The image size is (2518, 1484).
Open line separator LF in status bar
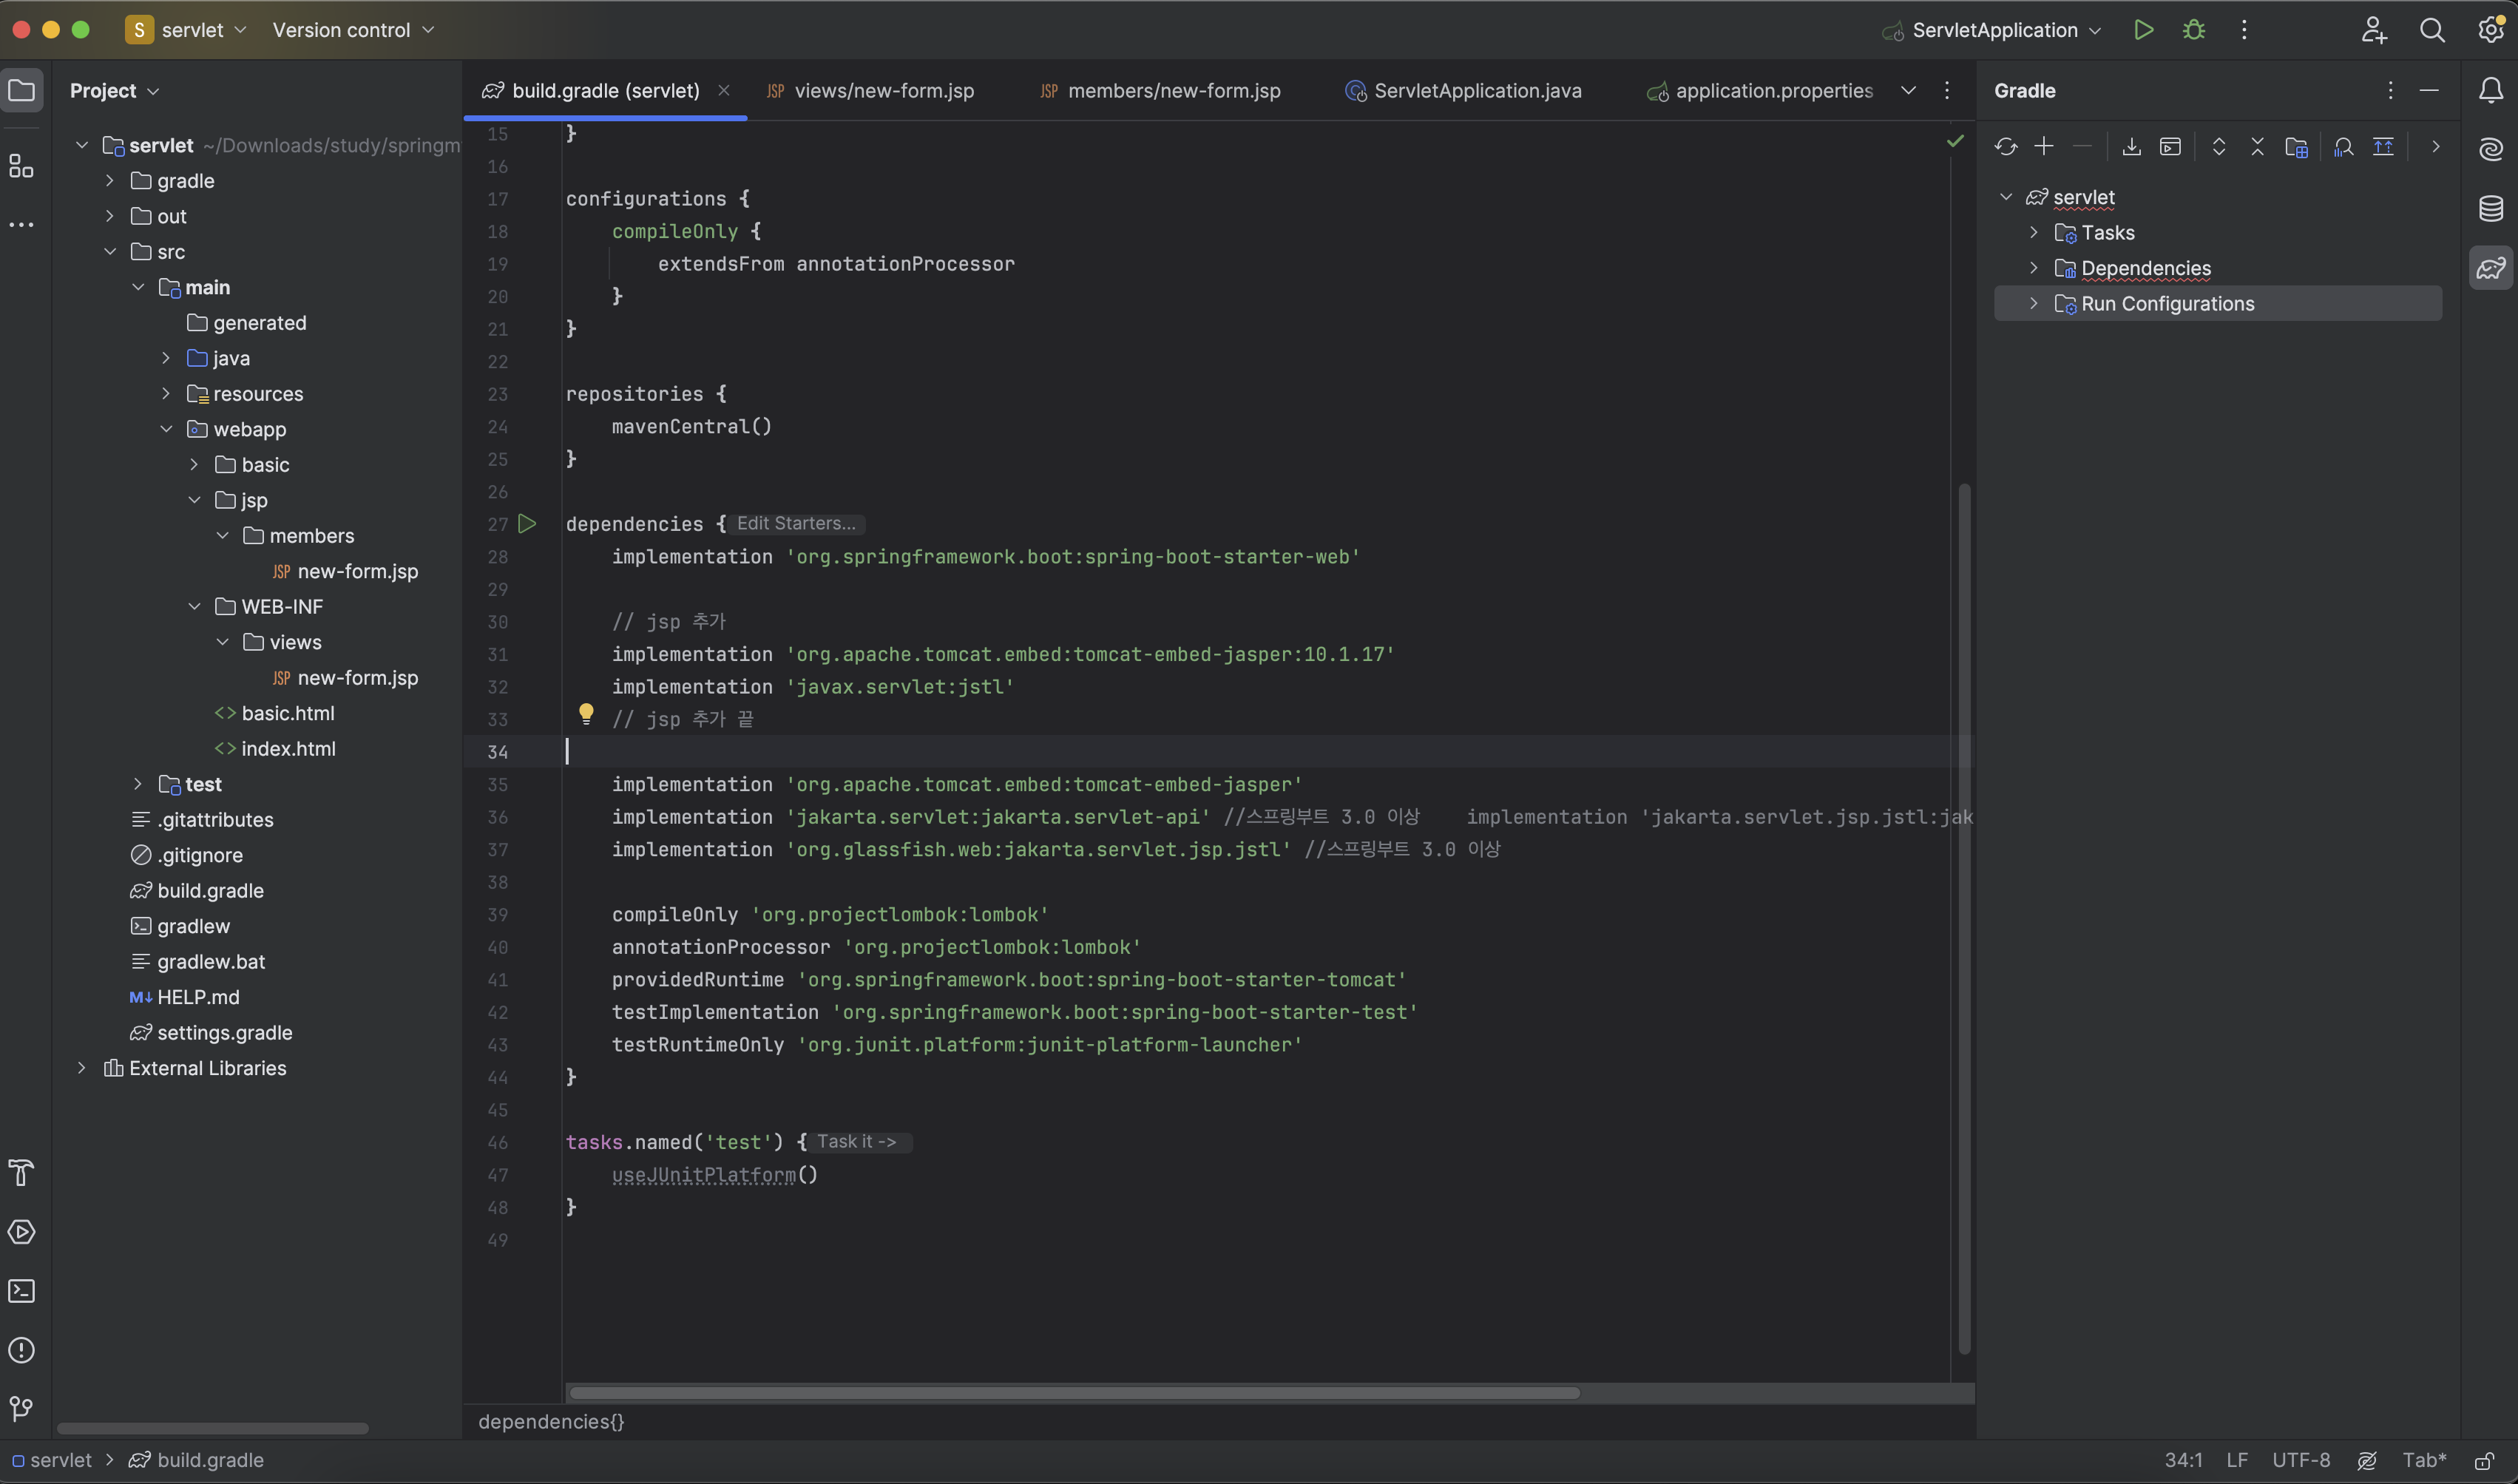(2237, 1461)
